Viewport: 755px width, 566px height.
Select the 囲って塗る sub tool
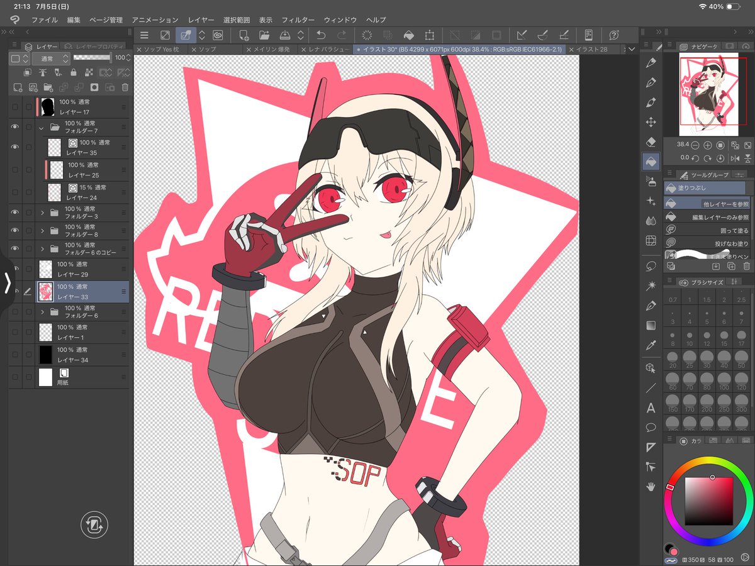[x=706, y=230]
